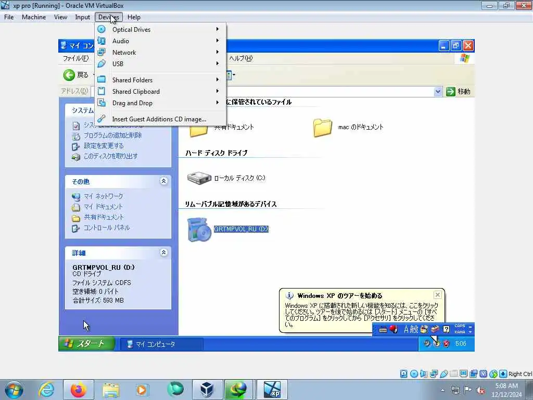Click the Guest Additions wrench icon
This screenshot has width=533, height=400.
tap(101, 119)
